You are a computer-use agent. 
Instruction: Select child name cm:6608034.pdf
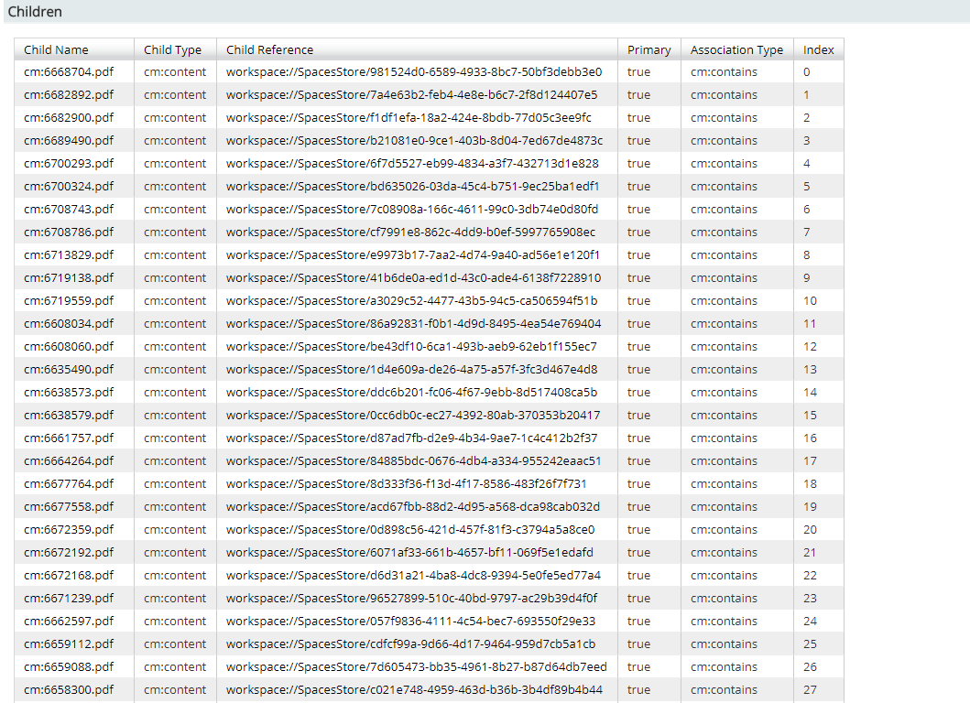pos(69,323)
